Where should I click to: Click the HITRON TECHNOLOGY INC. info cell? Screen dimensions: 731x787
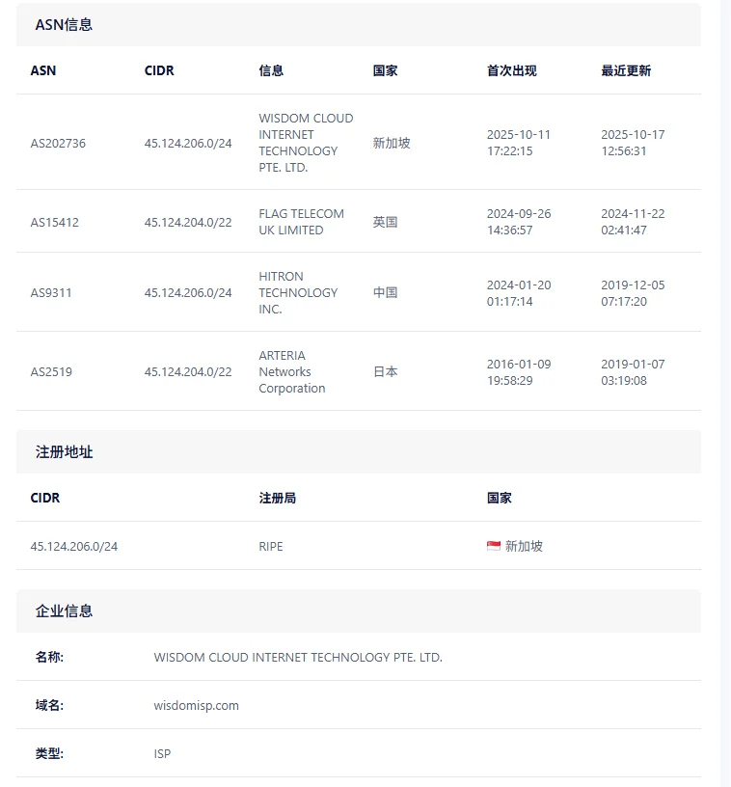pos(298,292)
